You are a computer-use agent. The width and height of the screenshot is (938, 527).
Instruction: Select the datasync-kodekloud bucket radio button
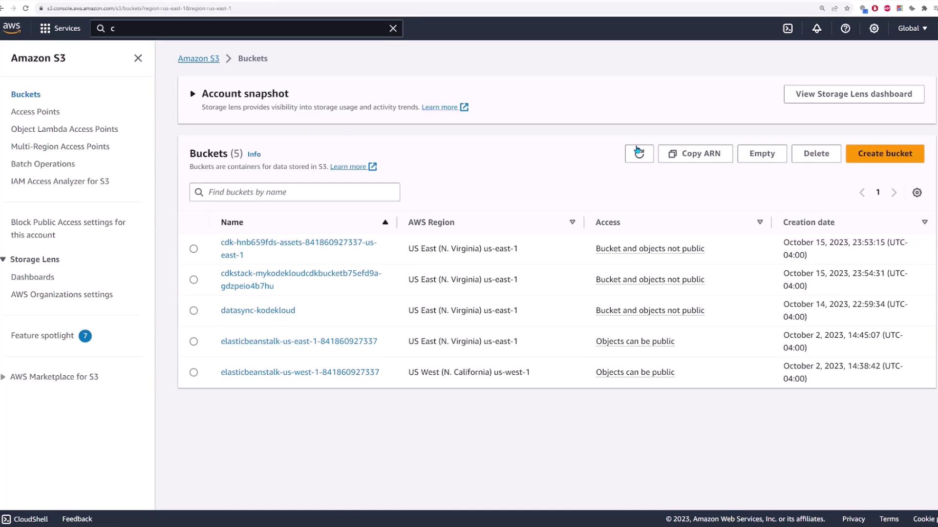pyautogui.click(x=194, y=311)
